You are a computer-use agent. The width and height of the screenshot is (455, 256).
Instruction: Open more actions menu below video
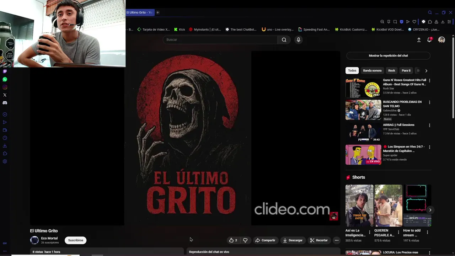pos(337,240)
